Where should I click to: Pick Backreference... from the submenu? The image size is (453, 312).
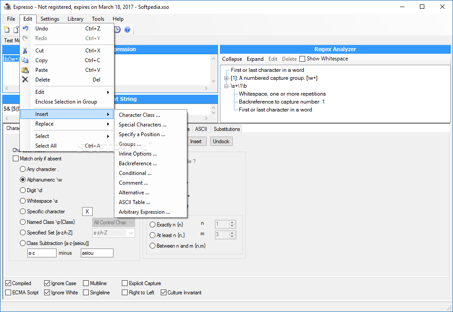151,163
